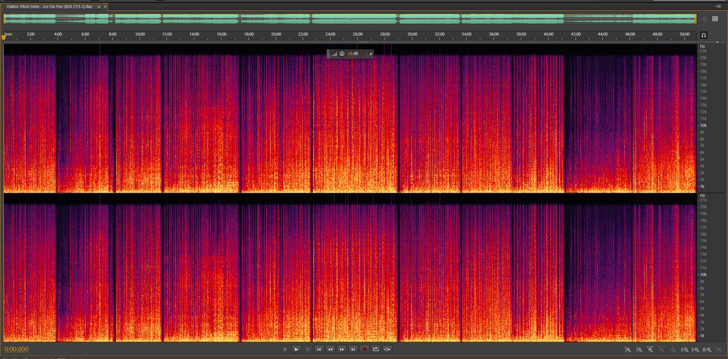Click the Stop playback button
728x359 pixels.
[x=285, y=349]
